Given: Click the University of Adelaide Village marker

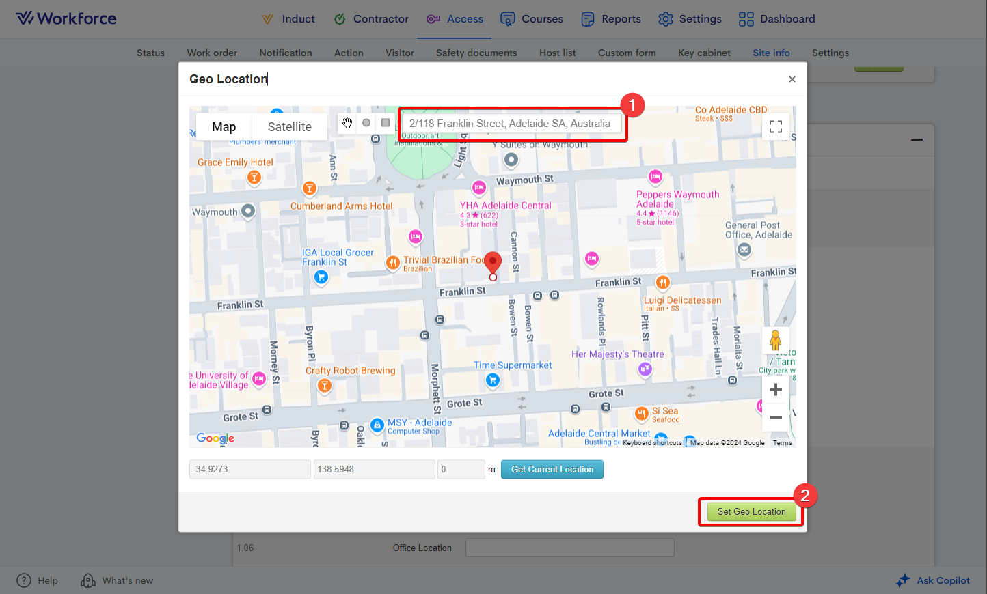Looking at the screenshot, I should click(x=259, y=379).
